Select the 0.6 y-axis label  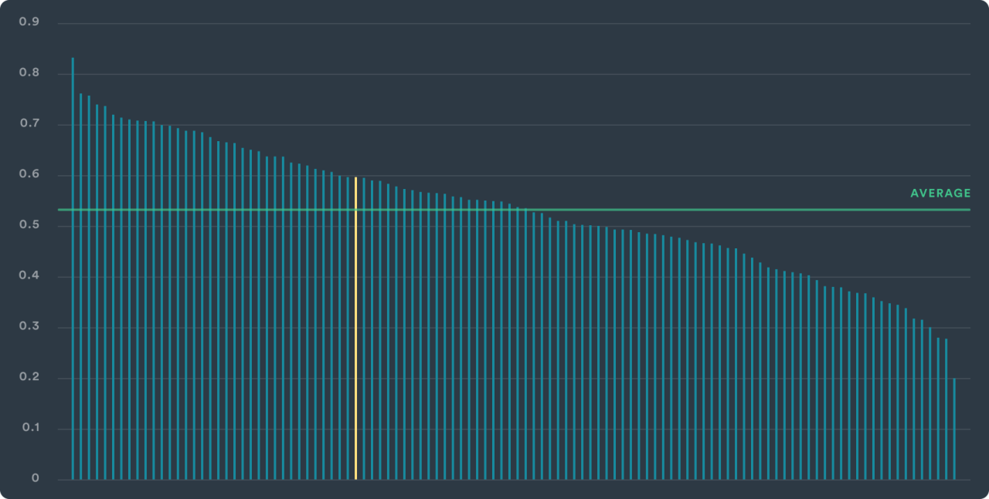[29, 175]
